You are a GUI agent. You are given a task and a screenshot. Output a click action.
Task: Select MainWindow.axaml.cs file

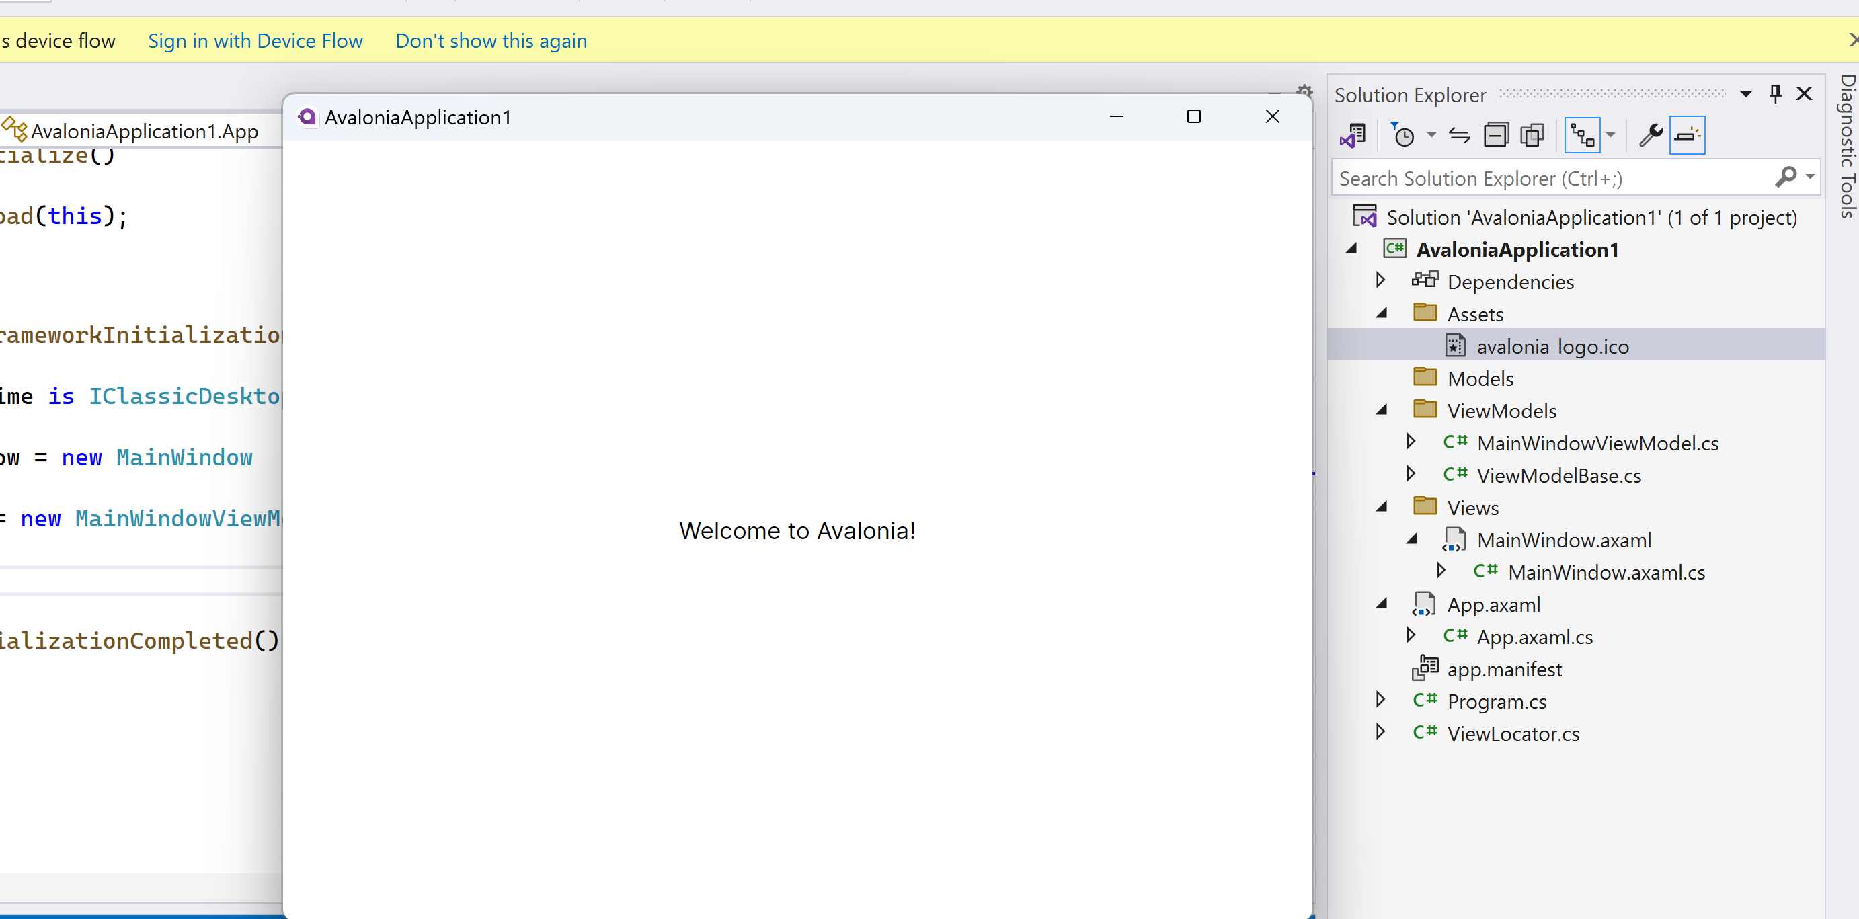point(1606,572)
